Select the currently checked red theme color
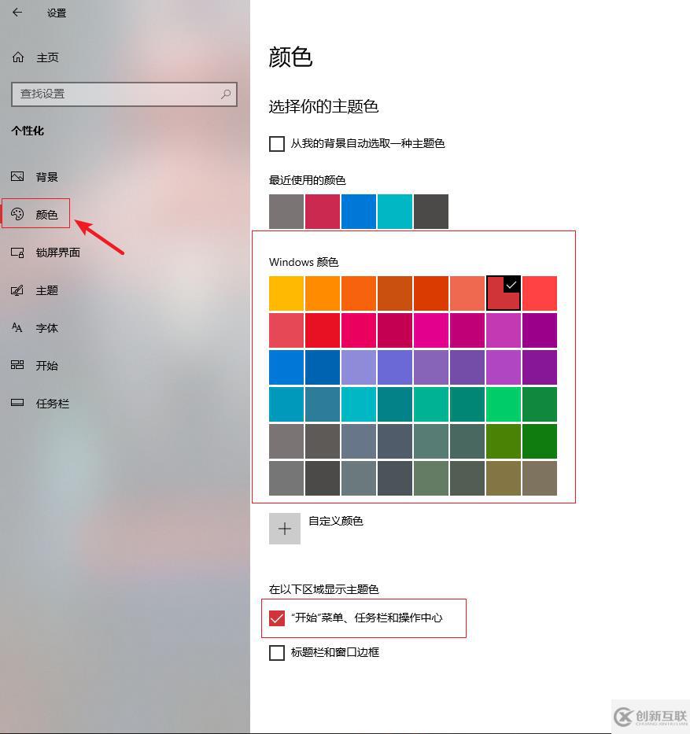This screenshot has height=734, width=690. coord(504,293)
